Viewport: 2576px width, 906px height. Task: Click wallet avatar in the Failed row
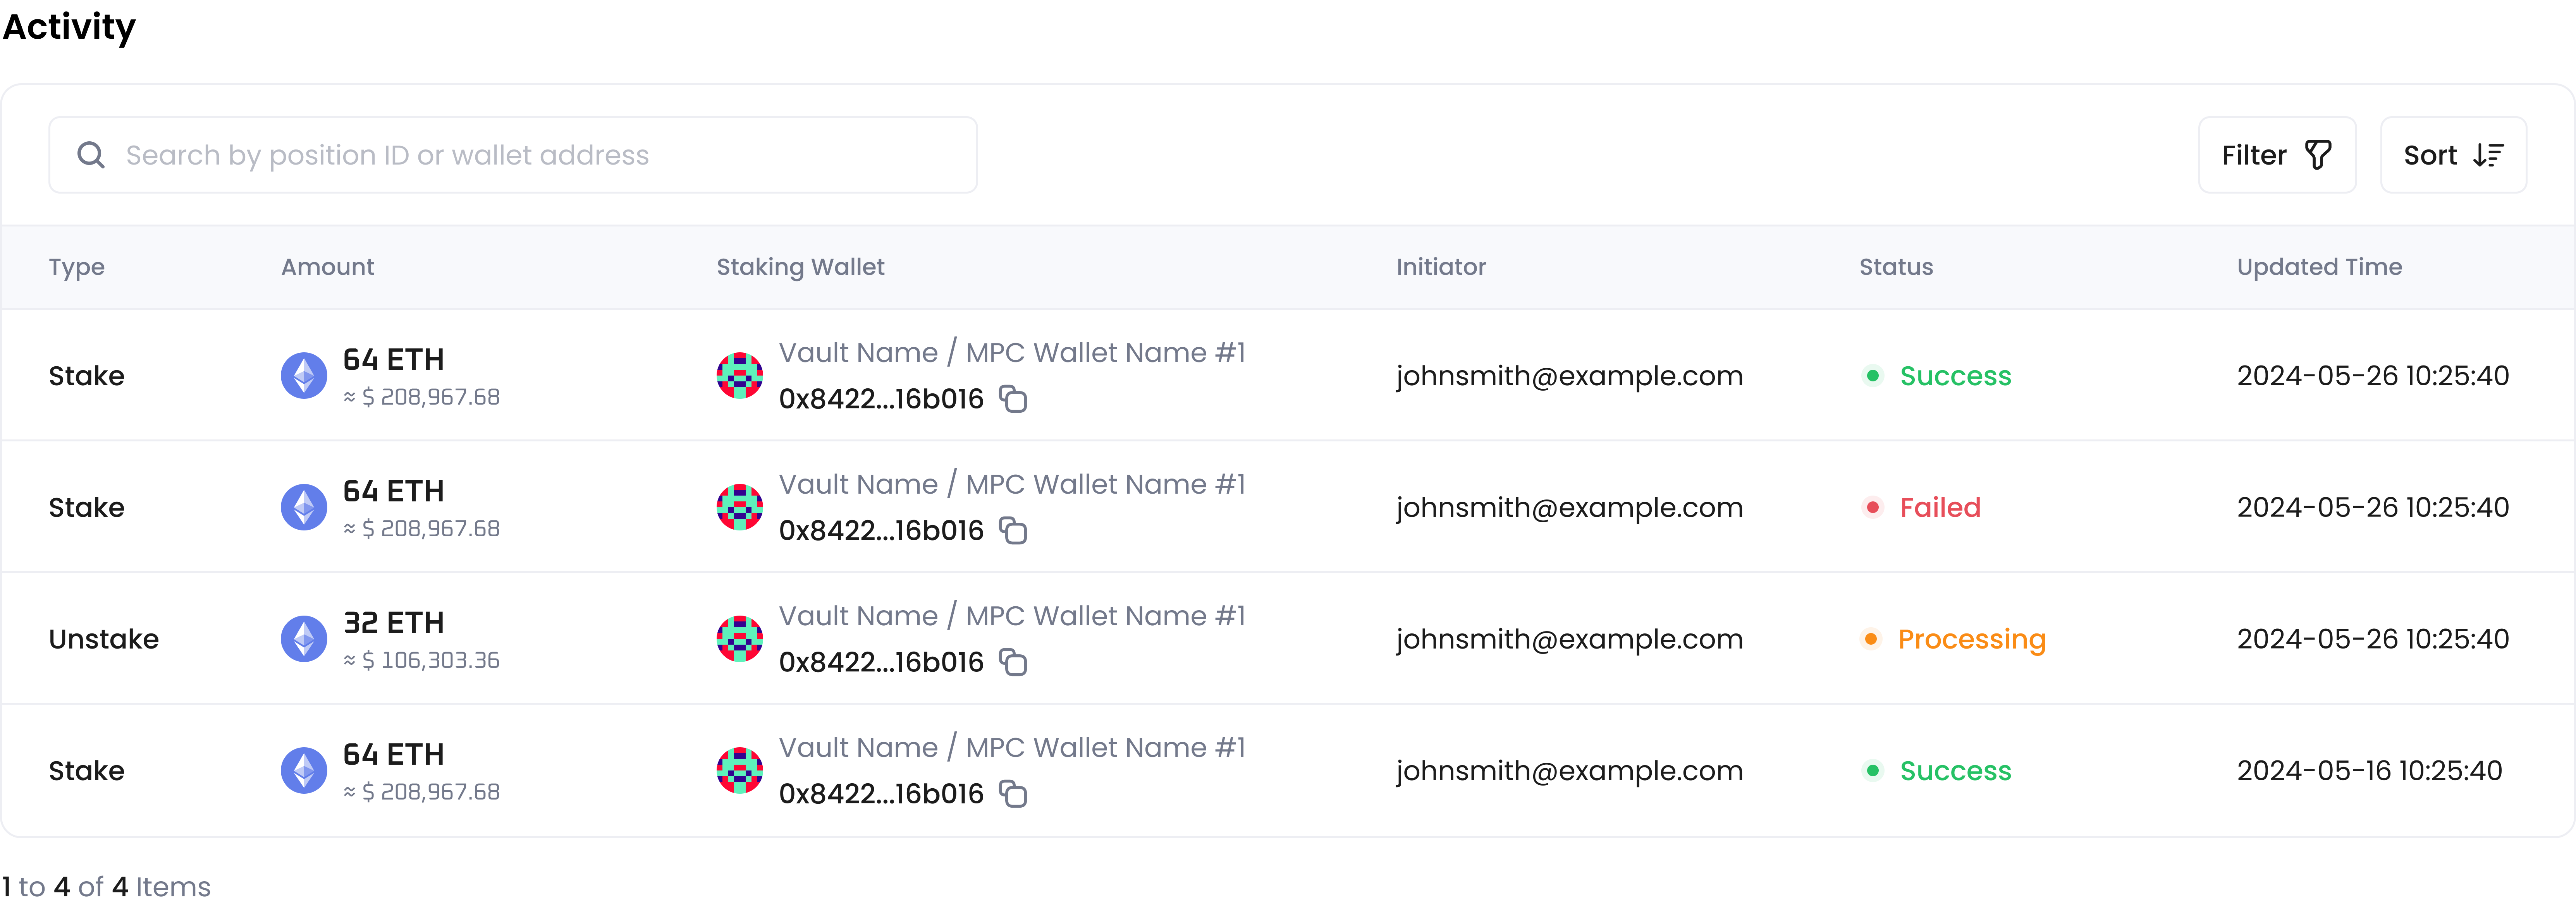[x=740, y=507]
